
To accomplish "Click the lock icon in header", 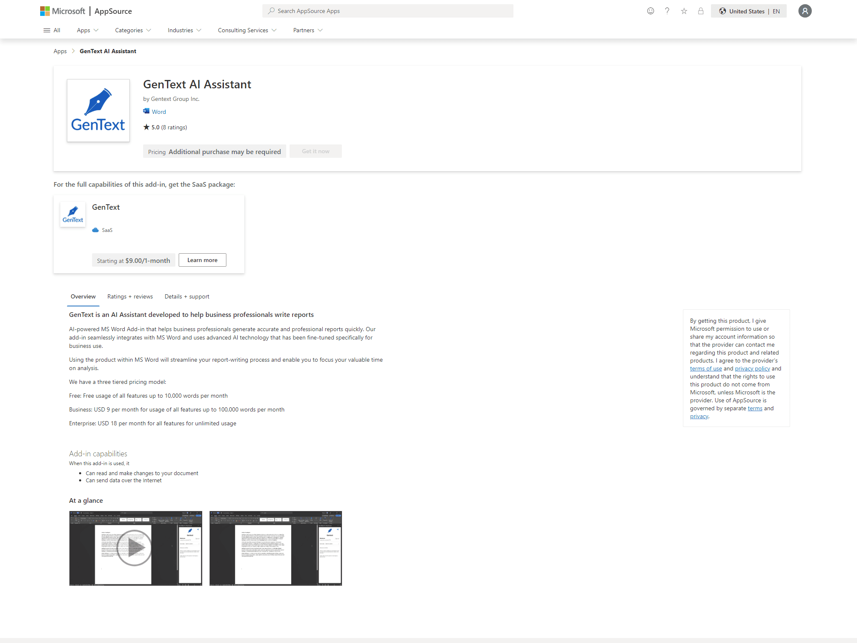I will pos(700,11).
